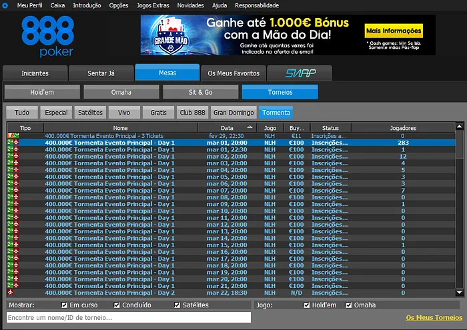467x330 pixels.
Task: Click the type icon of the 3 Tickets satellite row
Action: tap(13, 136)
